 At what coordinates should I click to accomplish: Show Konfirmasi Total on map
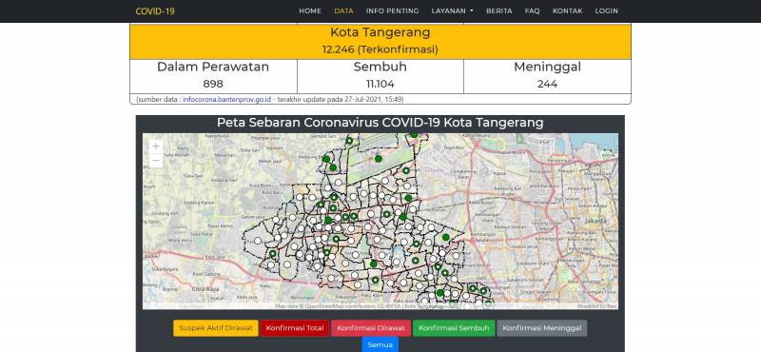pyautogui.click(x=295, y=328)
